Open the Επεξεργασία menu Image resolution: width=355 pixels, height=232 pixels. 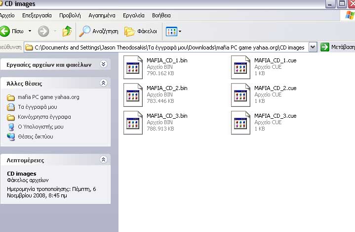coord(38,15)
